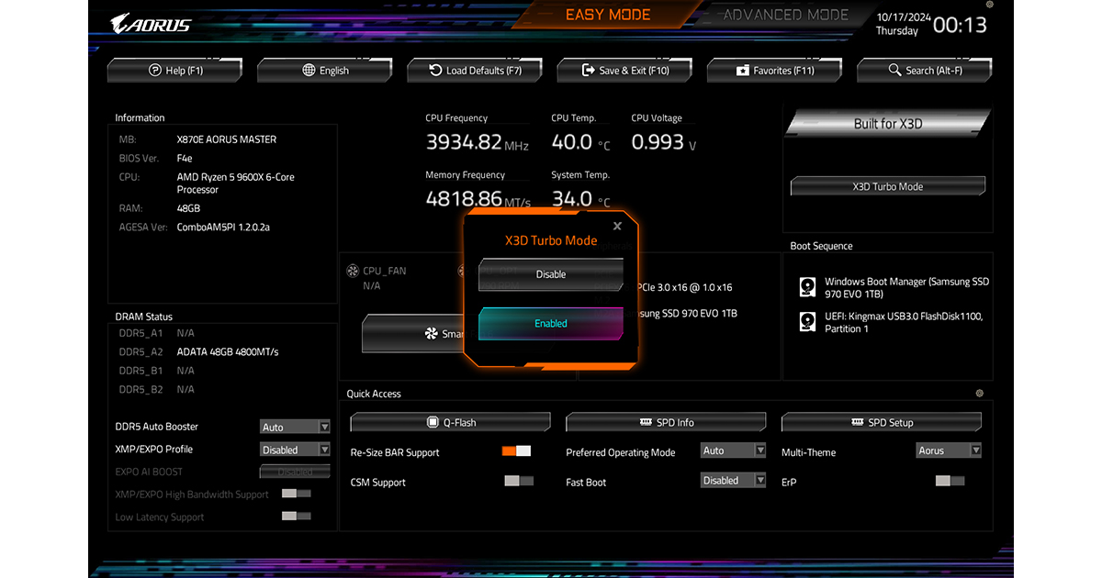Click the EXPO AI BOOST field
1102x578 pixels.
(x=295, y=472)
